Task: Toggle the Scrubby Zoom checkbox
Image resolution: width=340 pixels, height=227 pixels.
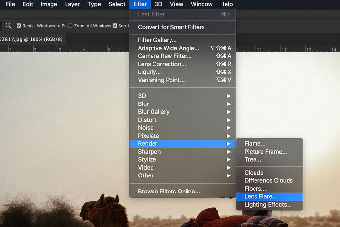Action: click(115, 26)
